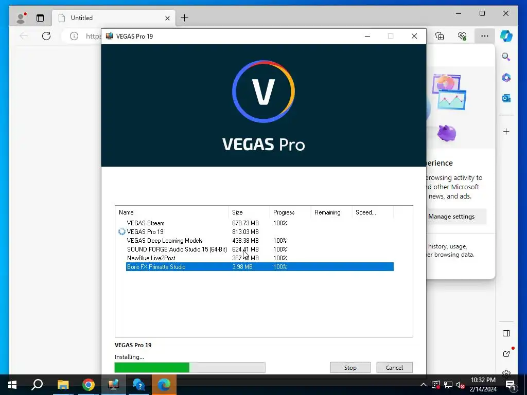
Task: Click VEGAS installer taskbar icon
Action: tap(114, 385)
